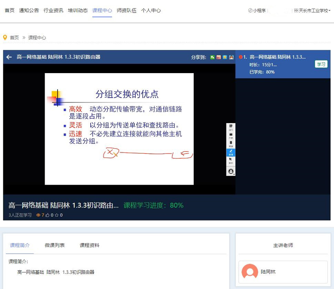This screenshot has width=334, height=289.
Task: Click the 首页 breadcrumb link
Action: click(x=14, y=38)
